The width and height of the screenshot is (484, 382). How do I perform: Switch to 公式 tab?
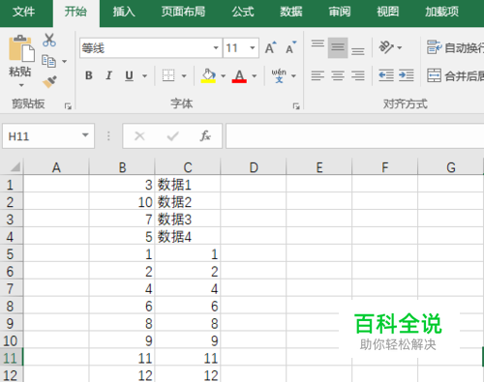tap(243, 12)
